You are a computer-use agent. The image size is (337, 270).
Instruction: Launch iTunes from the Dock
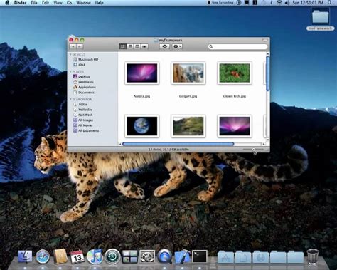coord(95,256)
